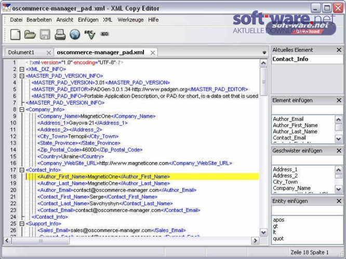Click the editor horizontal scrollbar thumb
This screenshot has width=346, height=259.
coord(41,240)
